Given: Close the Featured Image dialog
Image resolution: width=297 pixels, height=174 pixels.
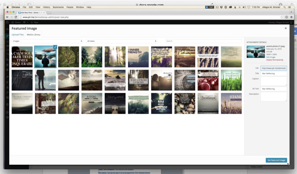Looking at the screenshot, I should [286, 28].
